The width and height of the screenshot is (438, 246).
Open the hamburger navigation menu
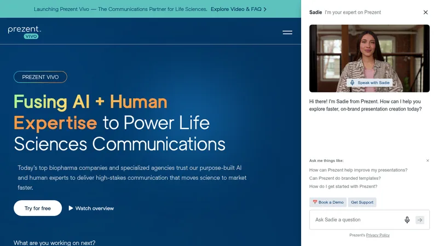pyautogui.click(x=287, y=32)
